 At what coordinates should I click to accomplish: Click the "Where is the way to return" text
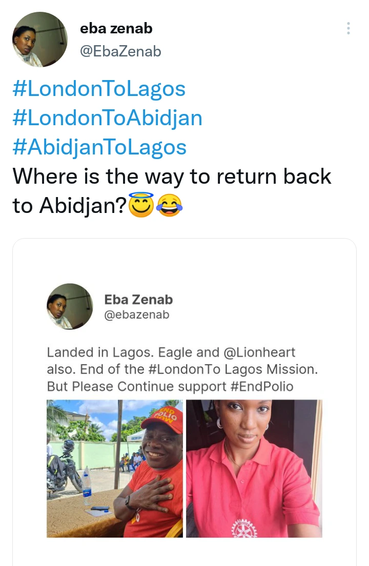172,177
